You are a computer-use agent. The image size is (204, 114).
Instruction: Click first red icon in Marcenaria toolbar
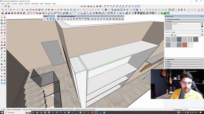(58, 19)
